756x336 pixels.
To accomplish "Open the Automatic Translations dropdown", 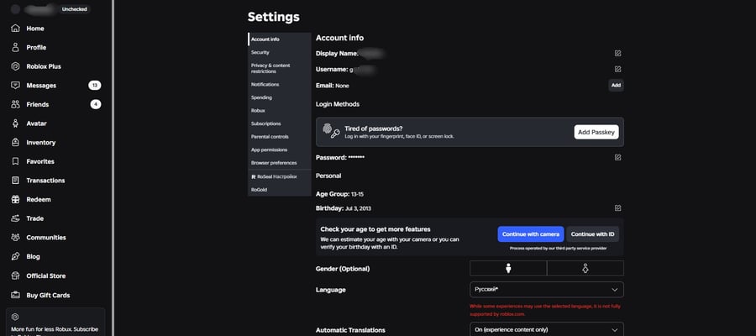I will coord(547,330).
